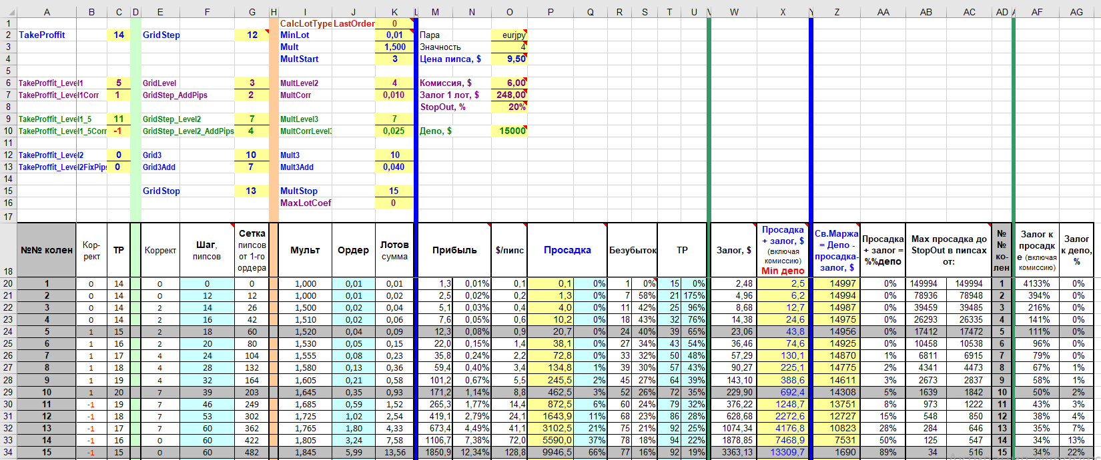This screenshot has width=1101, height=460.
Task: Select the order lot cell 5,99
Action: [x=353, y=452]
